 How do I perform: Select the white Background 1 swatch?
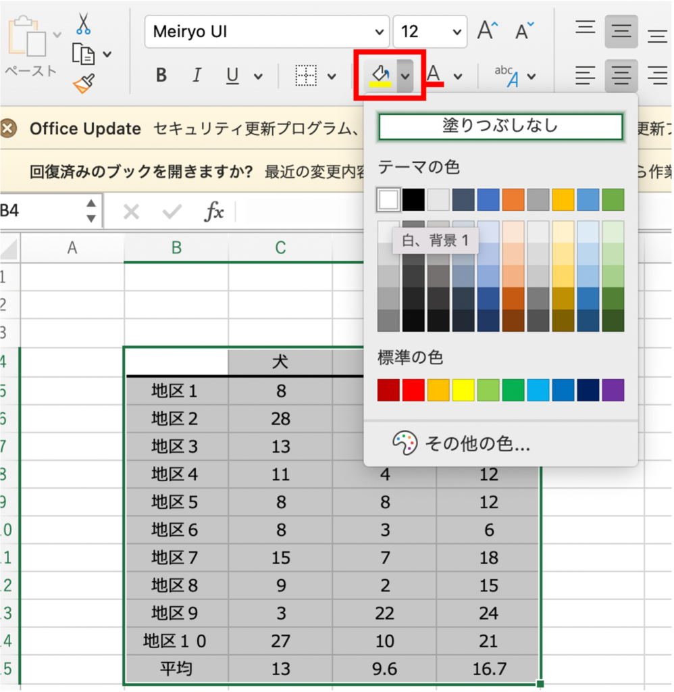[388, 199]
